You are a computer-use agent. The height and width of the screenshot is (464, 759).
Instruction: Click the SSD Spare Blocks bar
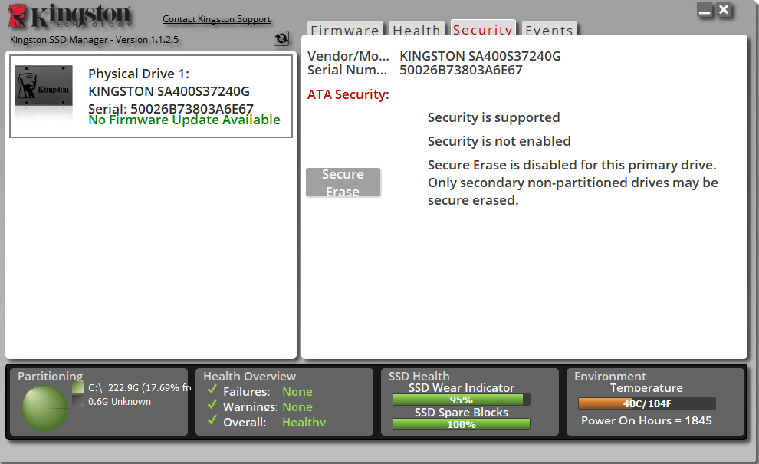(461, 424)
